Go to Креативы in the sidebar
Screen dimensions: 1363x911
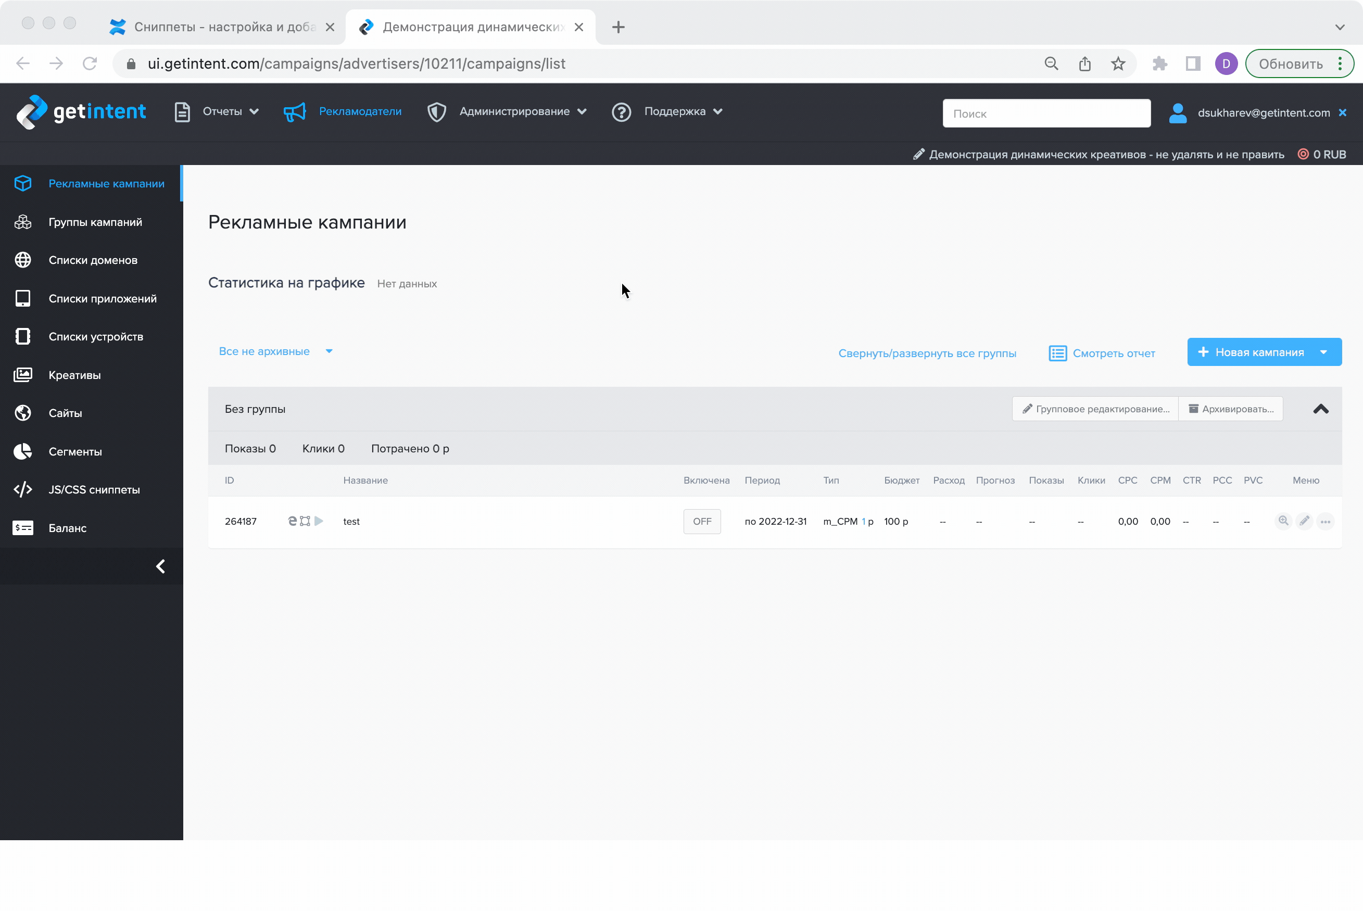[74, 375]
